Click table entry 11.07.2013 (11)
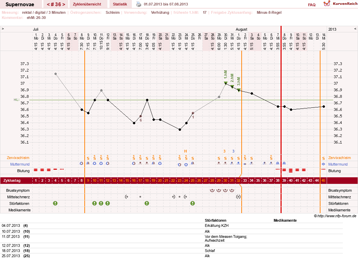The width and height of the screenshot is (358, 273). click(x=16, y=237)
